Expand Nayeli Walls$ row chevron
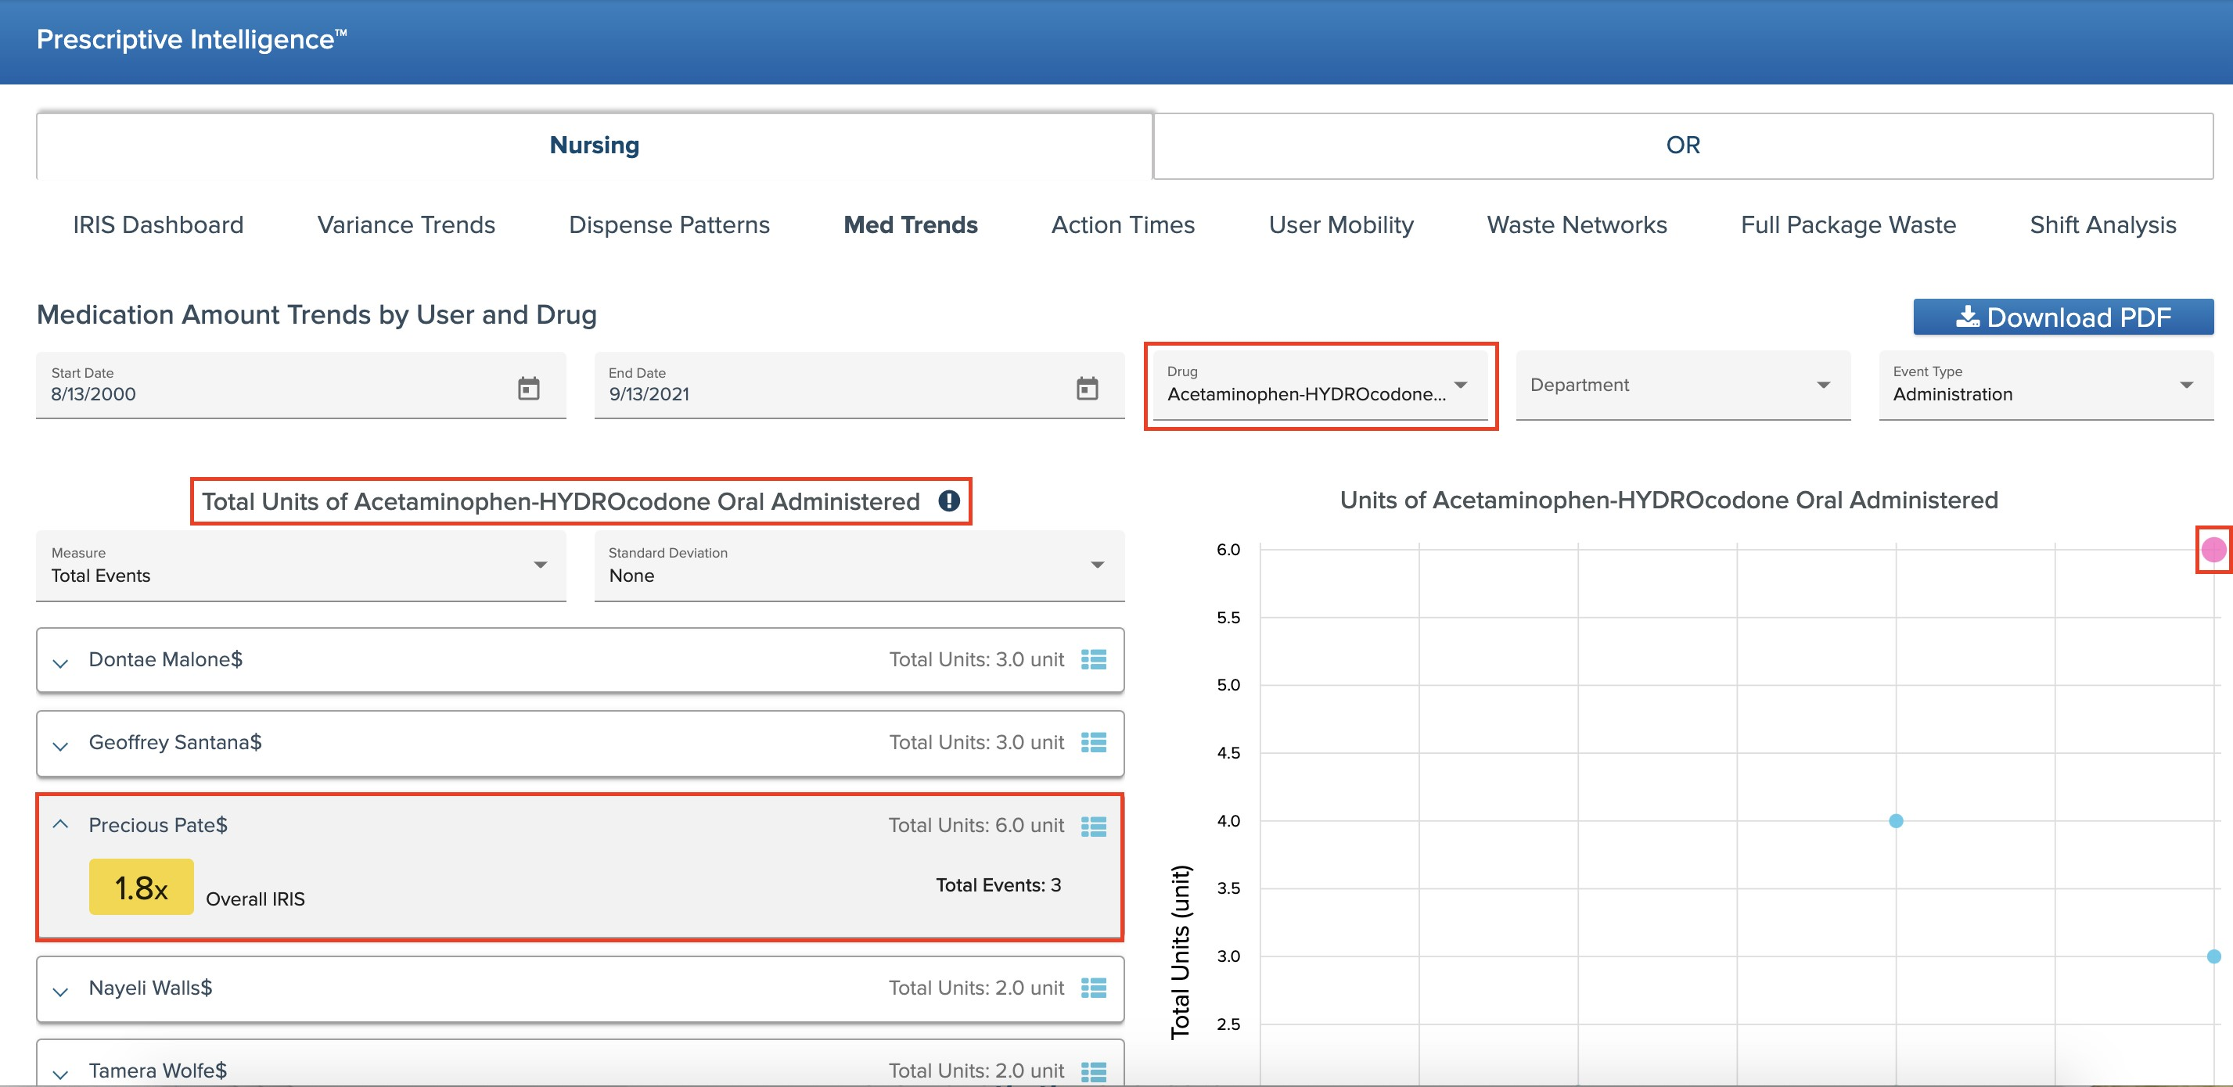The image size is (2233, 1087). pyautogui.click(x=59, y=991)
